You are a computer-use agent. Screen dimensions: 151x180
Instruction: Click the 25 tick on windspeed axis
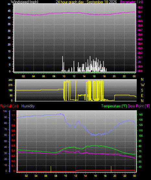(9, 38)
